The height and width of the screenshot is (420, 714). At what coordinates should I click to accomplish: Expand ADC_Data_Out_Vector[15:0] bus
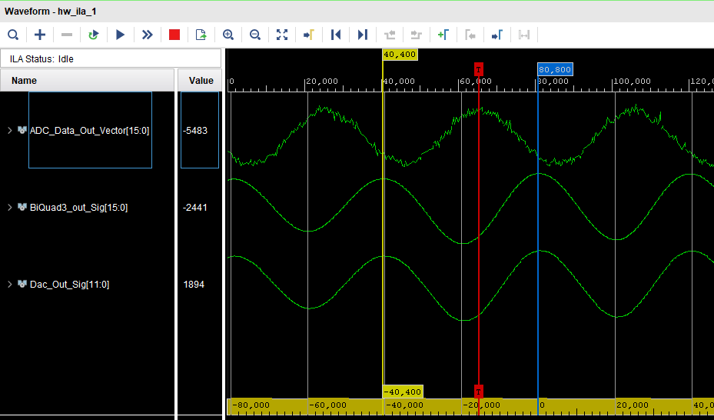point(10,131)
